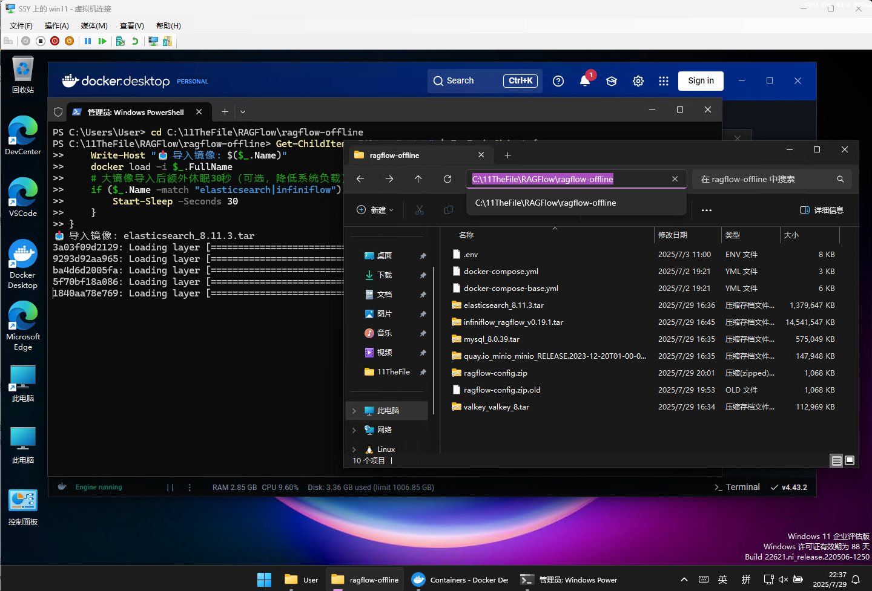Viewport: 872px width, 591px height.
Task: Click the Ctrl-Alt-Del icon in VM toolbar
Action: point(8,41)
